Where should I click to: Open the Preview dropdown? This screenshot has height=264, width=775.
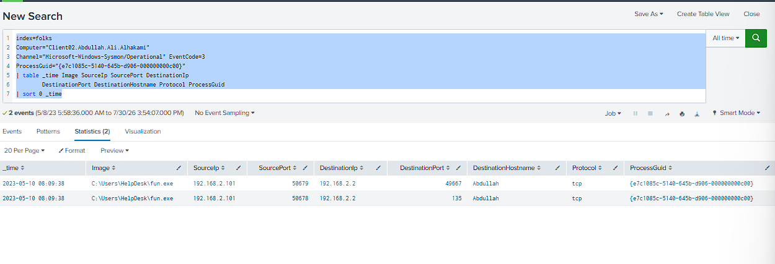pos(115,150)
